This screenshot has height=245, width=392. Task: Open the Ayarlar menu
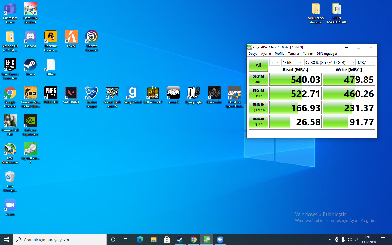(266, 54)
